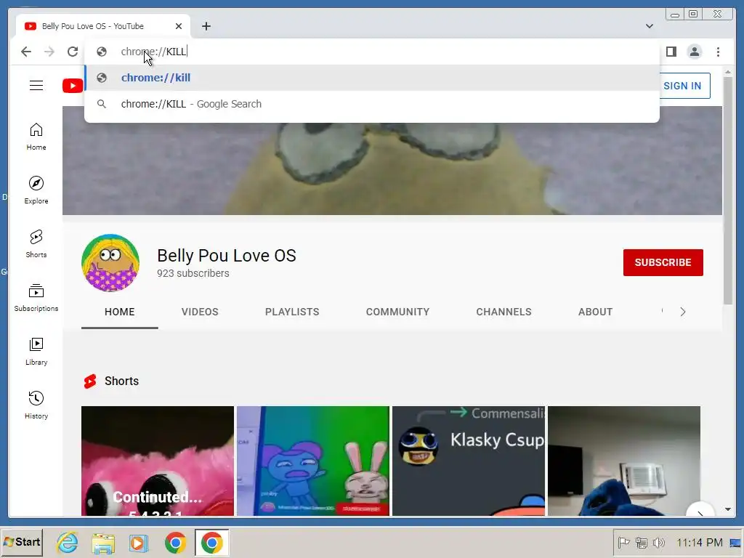Screen dimensions: 744x558
Task: Select the HOME channel tab
Action: tap(120, 312)
